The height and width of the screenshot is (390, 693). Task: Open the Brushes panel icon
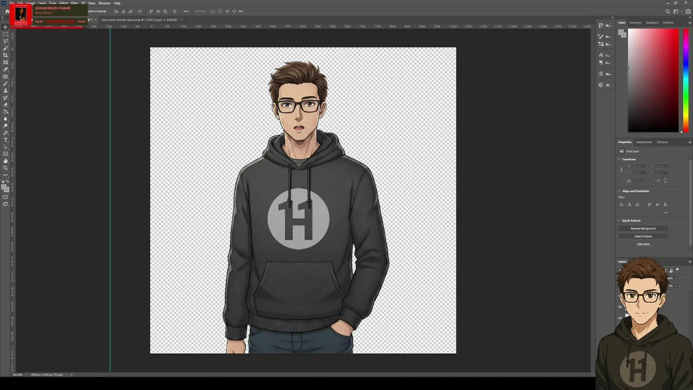601,36
